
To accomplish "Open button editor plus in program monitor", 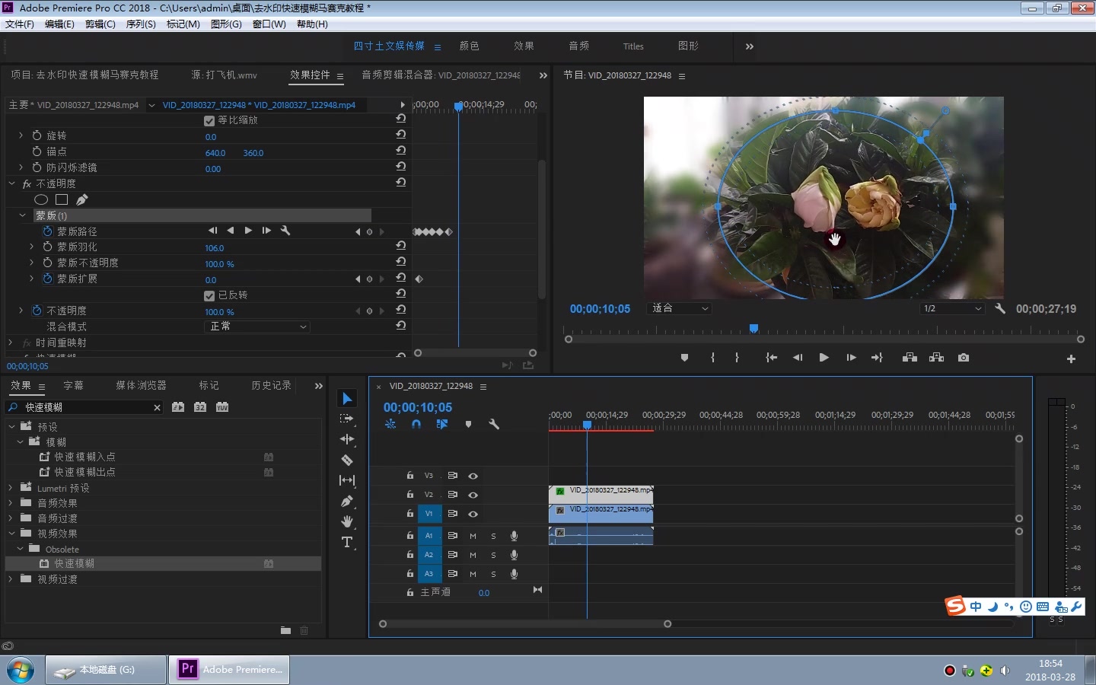I will [x=1071, y=358].
